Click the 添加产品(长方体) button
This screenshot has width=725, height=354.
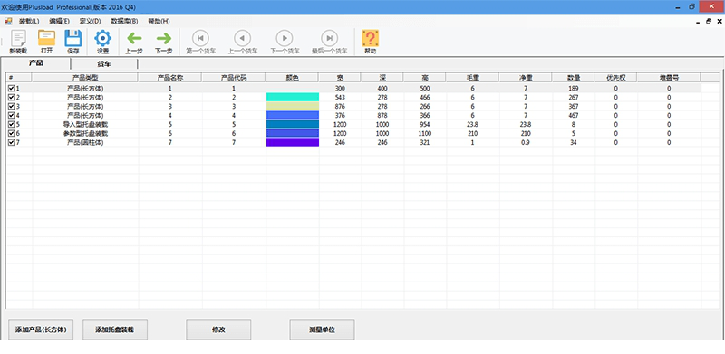pyautogui.click(x=41, y=330)
